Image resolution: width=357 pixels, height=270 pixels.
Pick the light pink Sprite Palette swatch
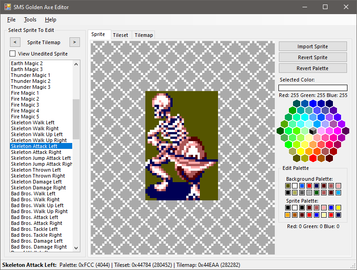(324, 208)
